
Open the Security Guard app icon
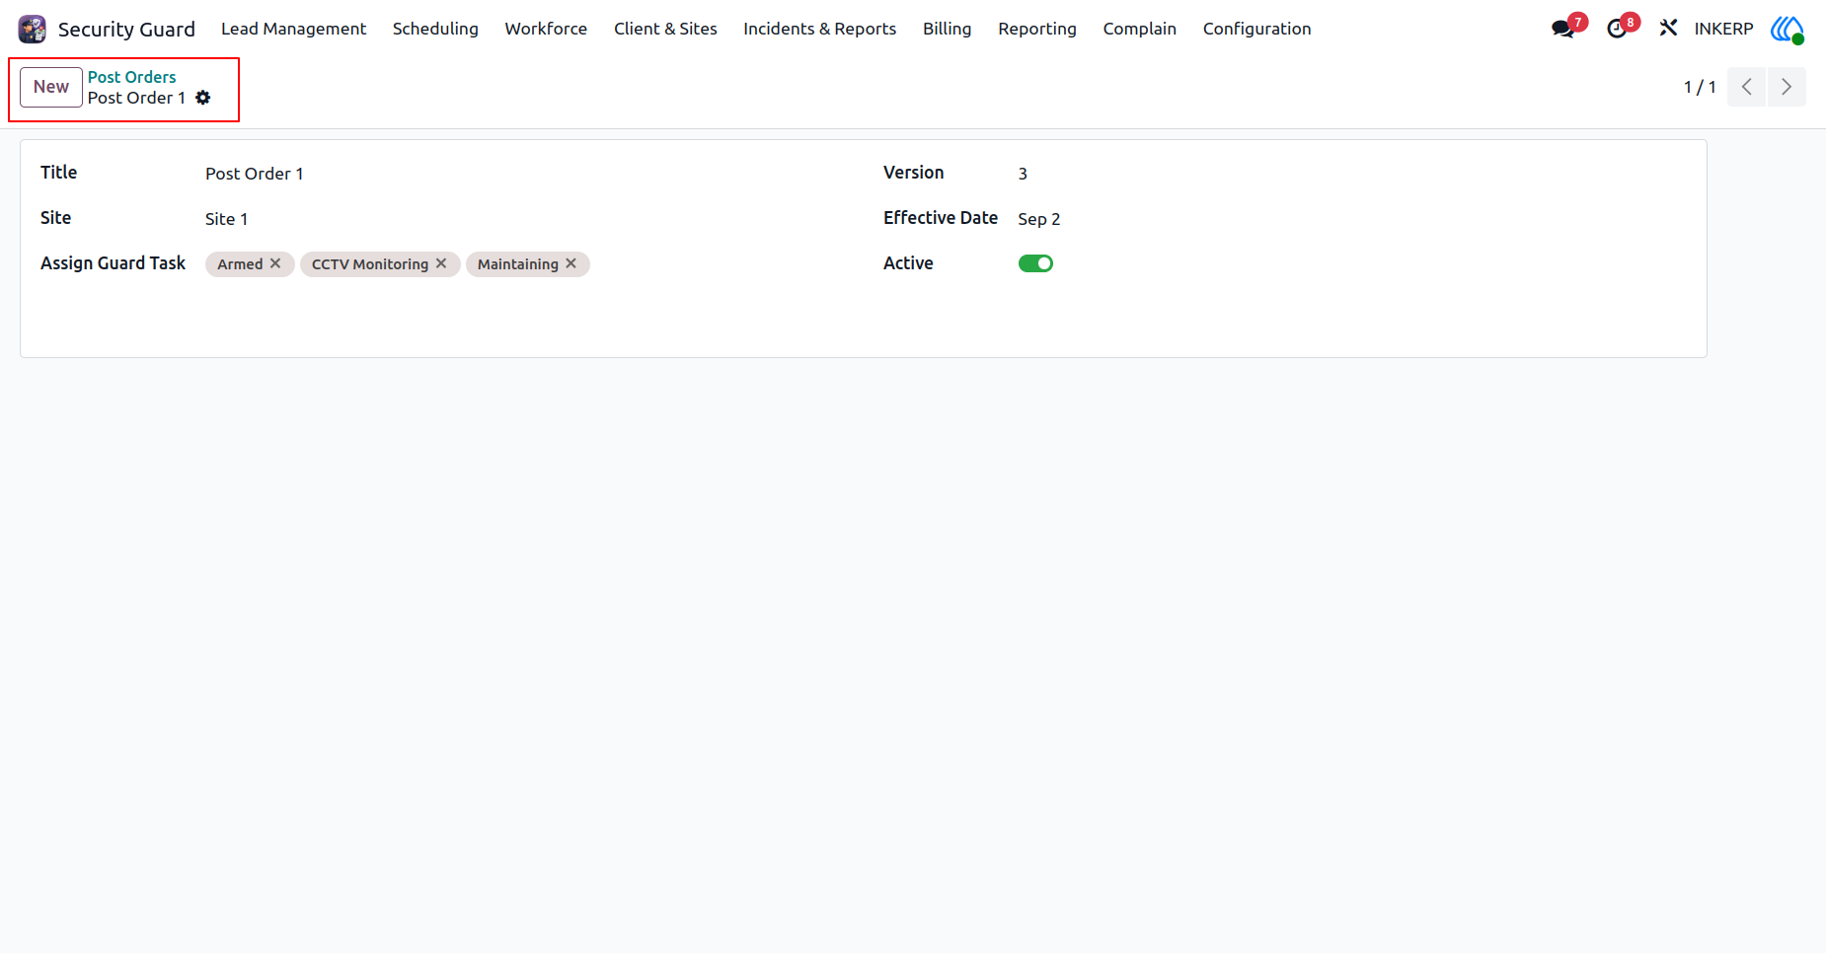pos(33,29)
